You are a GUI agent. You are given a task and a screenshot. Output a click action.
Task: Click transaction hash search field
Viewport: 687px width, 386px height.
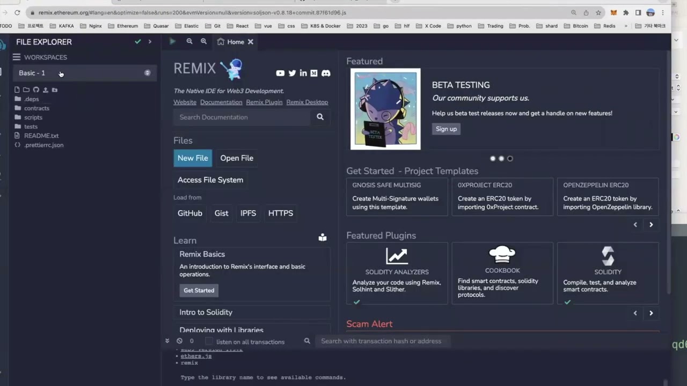click(382, 341)
